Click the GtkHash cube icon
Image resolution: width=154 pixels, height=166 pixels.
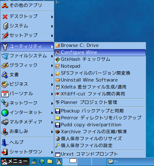point(58,60)
